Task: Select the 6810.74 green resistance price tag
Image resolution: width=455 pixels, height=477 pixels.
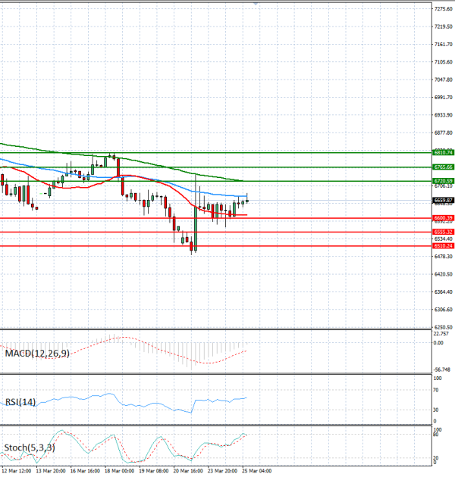Action: click(443, 153)
